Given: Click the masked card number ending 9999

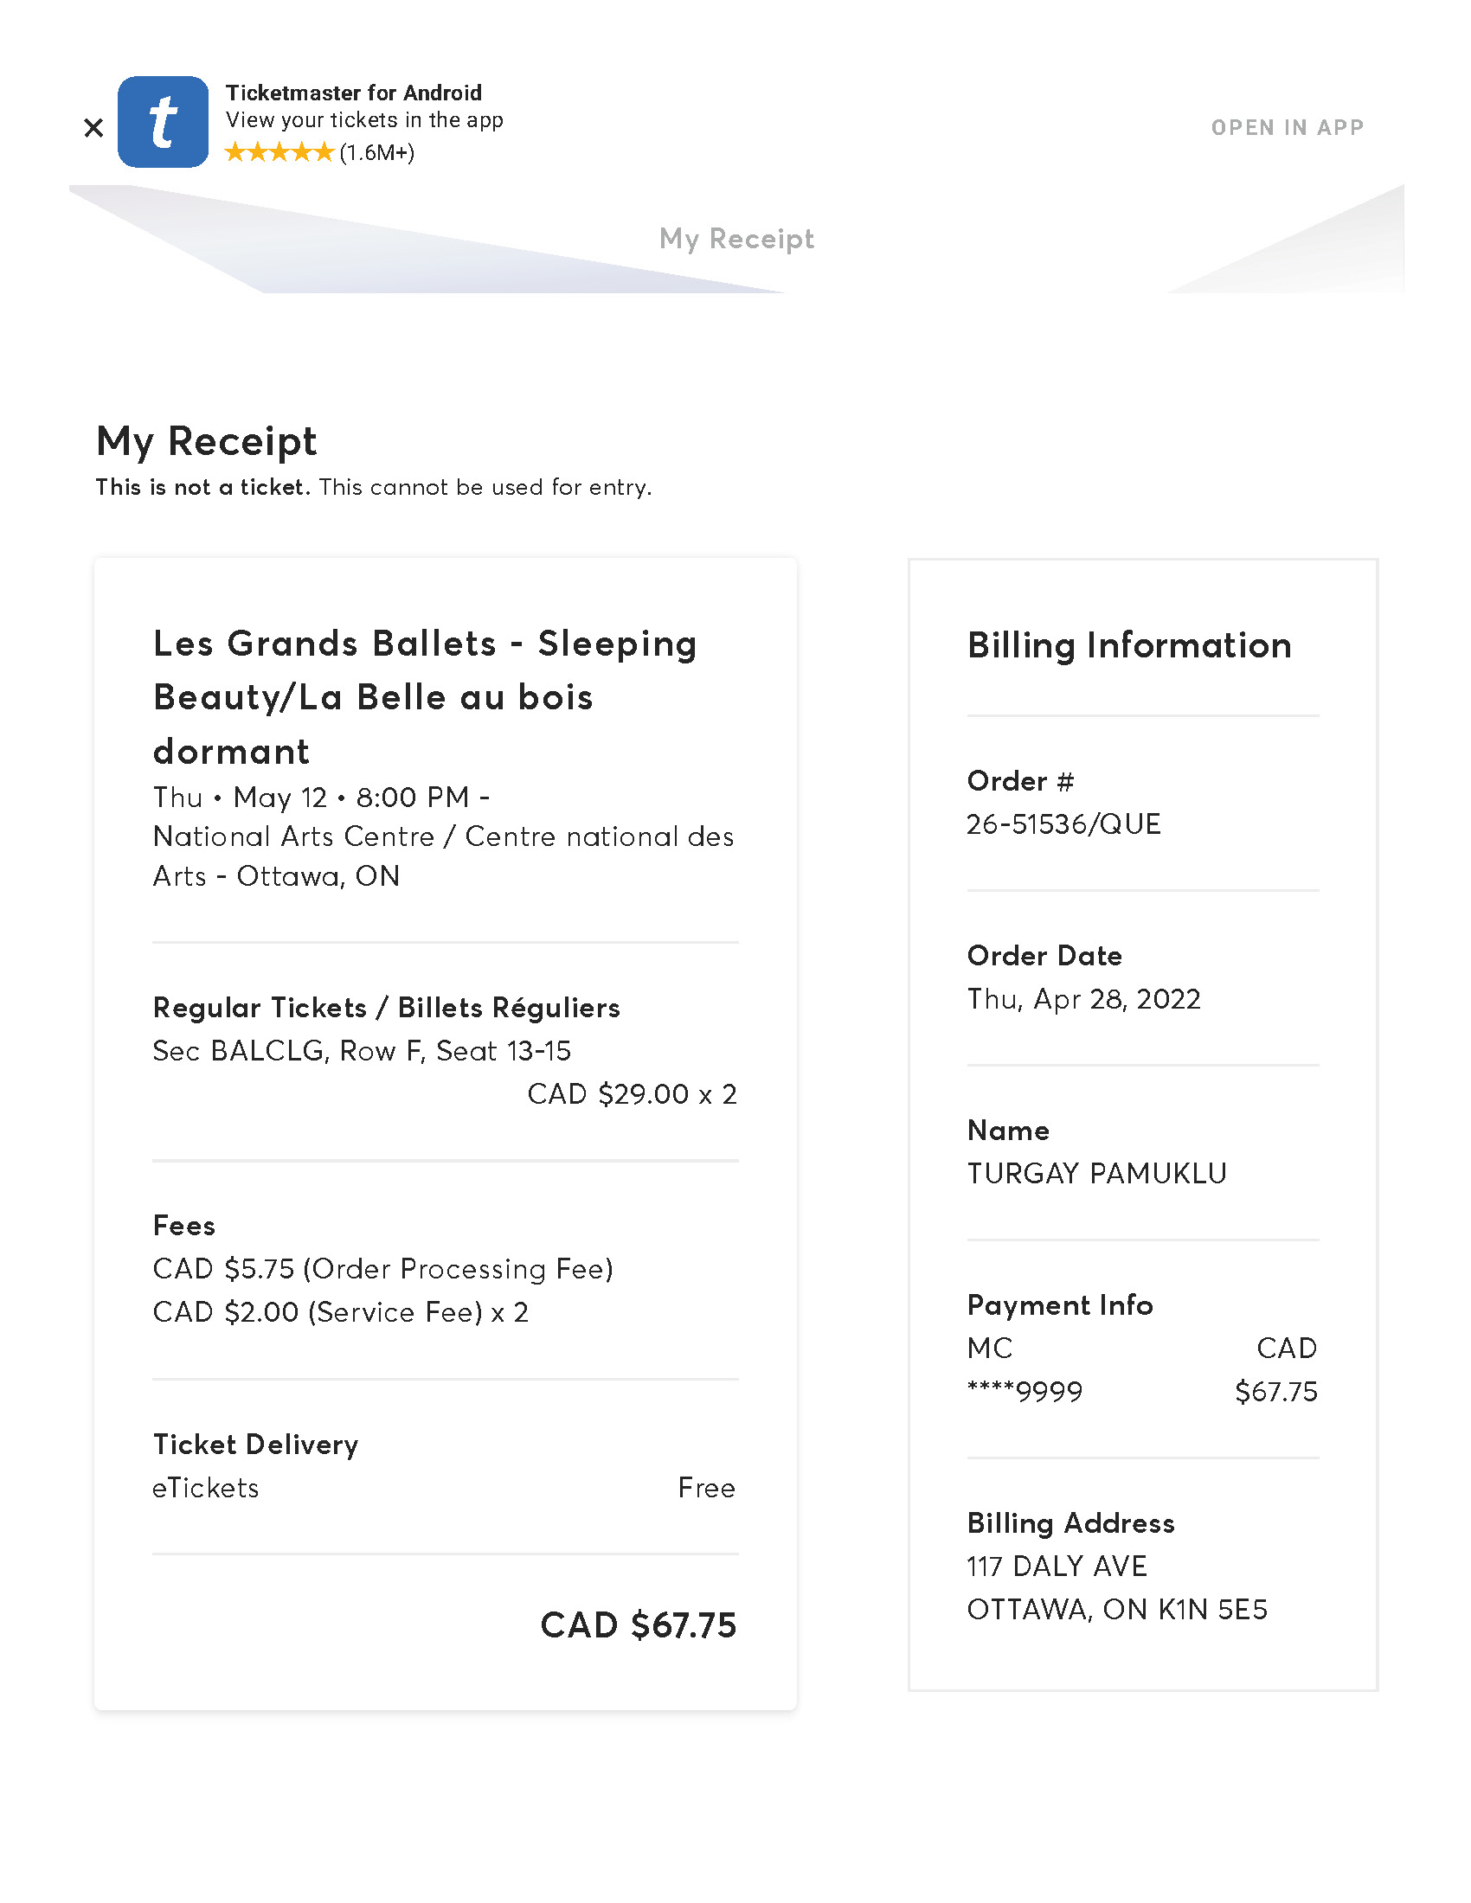Looking at the screenshot, I should 1025,1392.
